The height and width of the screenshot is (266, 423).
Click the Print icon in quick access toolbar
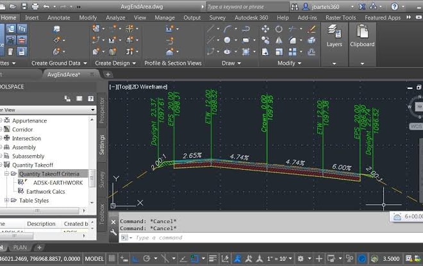(35, 6)
